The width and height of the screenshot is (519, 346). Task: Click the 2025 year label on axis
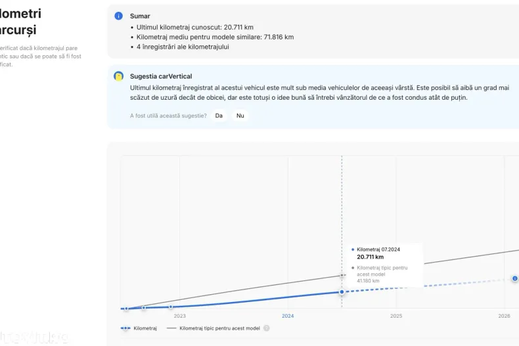[x=396, y=316]
